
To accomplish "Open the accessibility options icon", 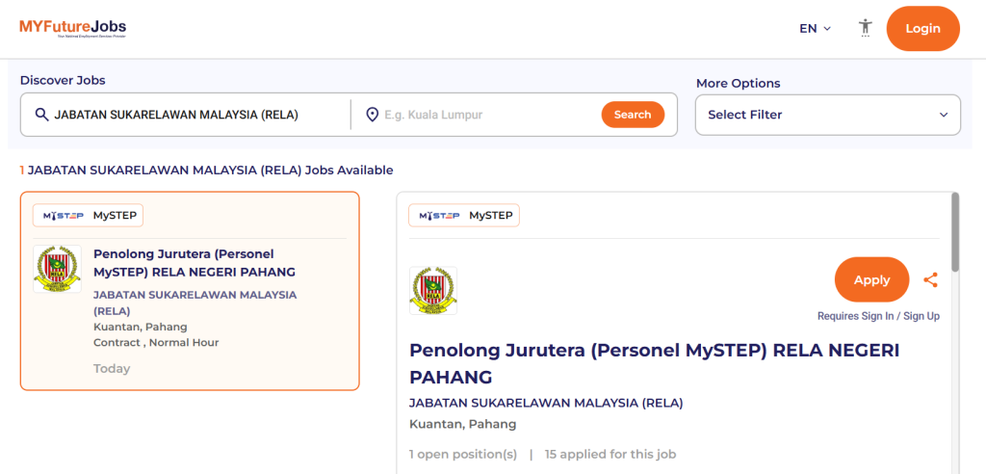I will 866,28.
